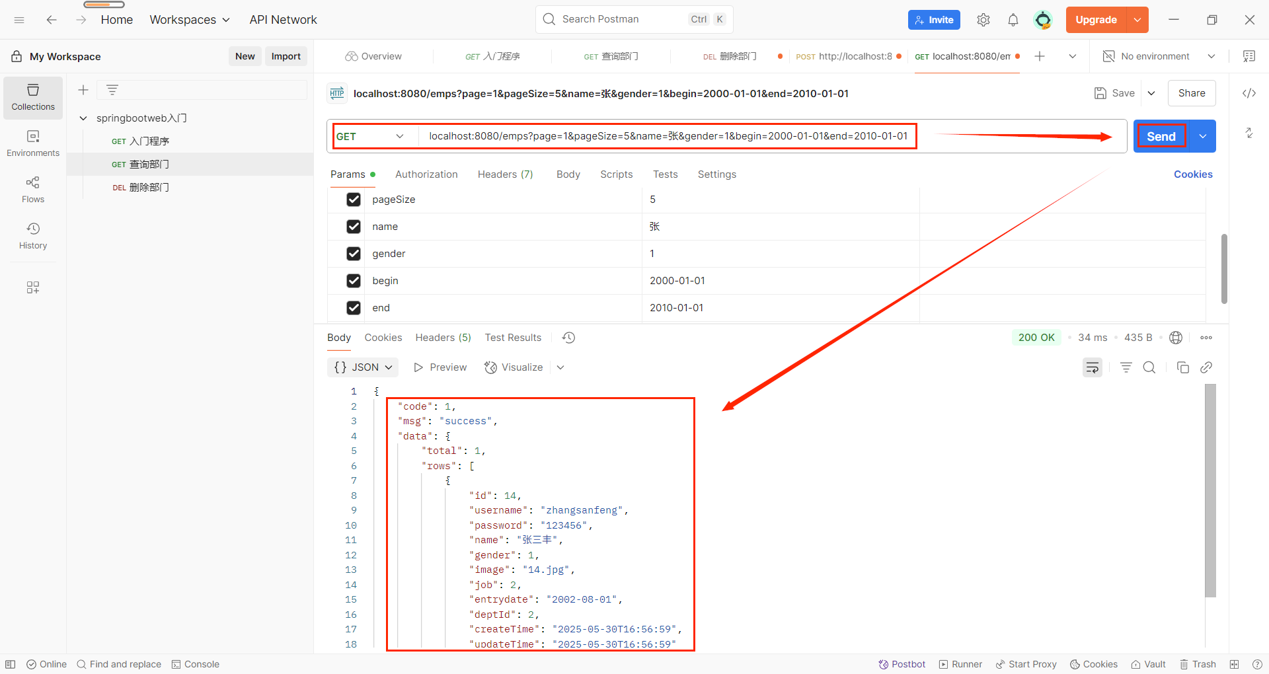The image size is (1269, 674).
Task: Open the No environment selector
Action: click(x=1160, y=56)
